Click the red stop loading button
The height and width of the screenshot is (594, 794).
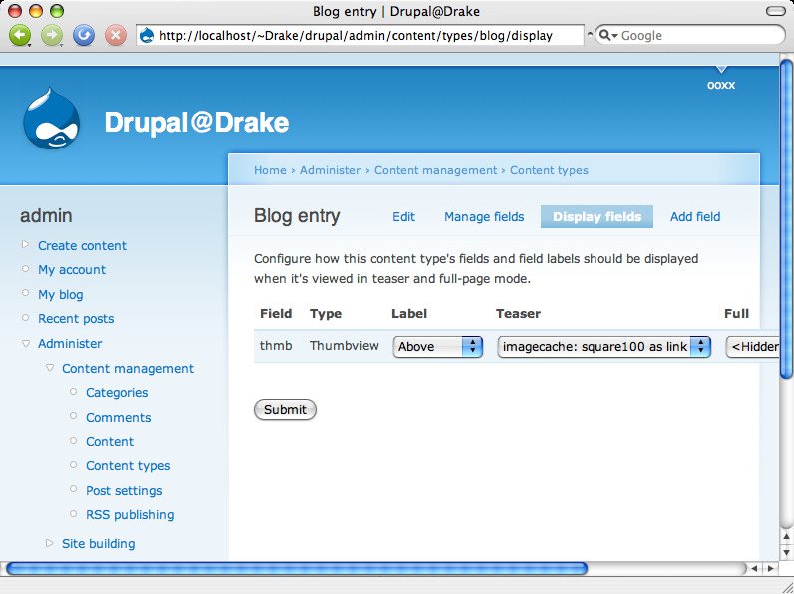(x=116, y=36)
